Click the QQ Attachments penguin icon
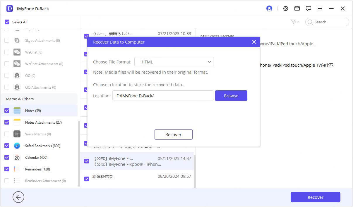 coord(17,87)
